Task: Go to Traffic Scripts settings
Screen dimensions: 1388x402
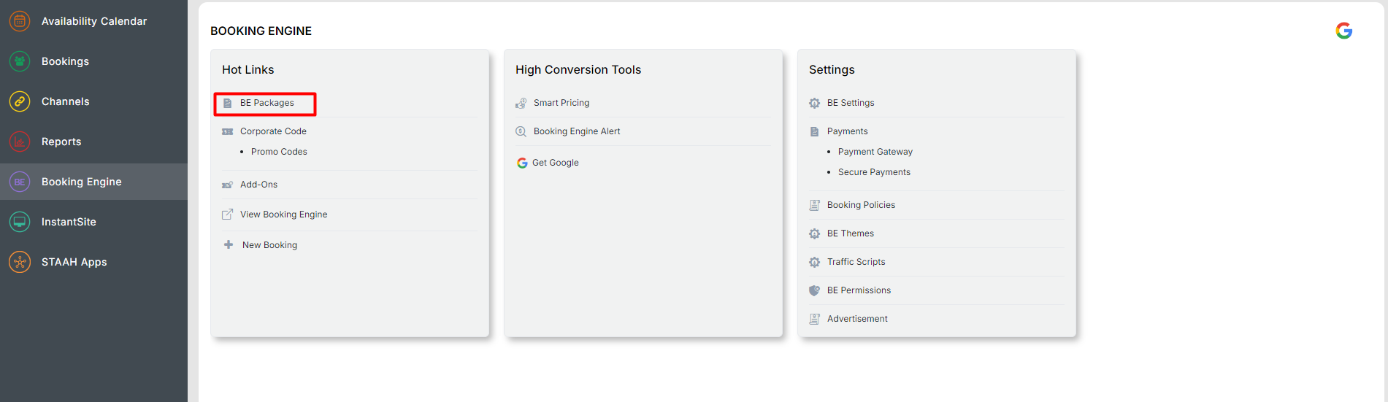Action: click(x=856, y=262)
